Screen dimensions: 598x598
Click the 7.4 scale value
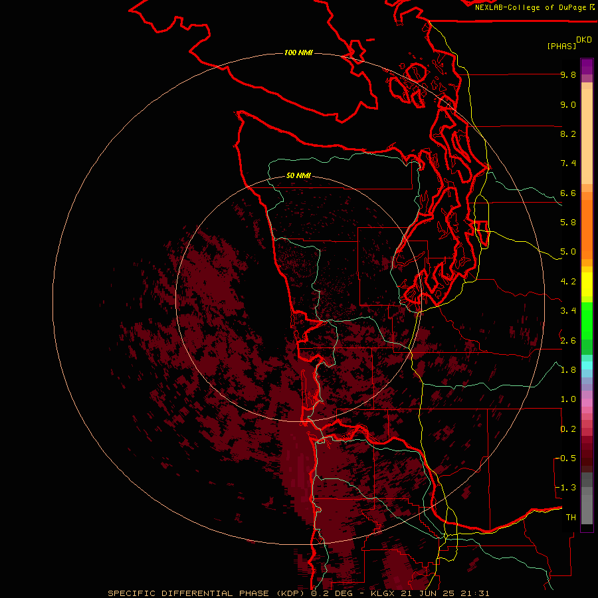(568, 163)
